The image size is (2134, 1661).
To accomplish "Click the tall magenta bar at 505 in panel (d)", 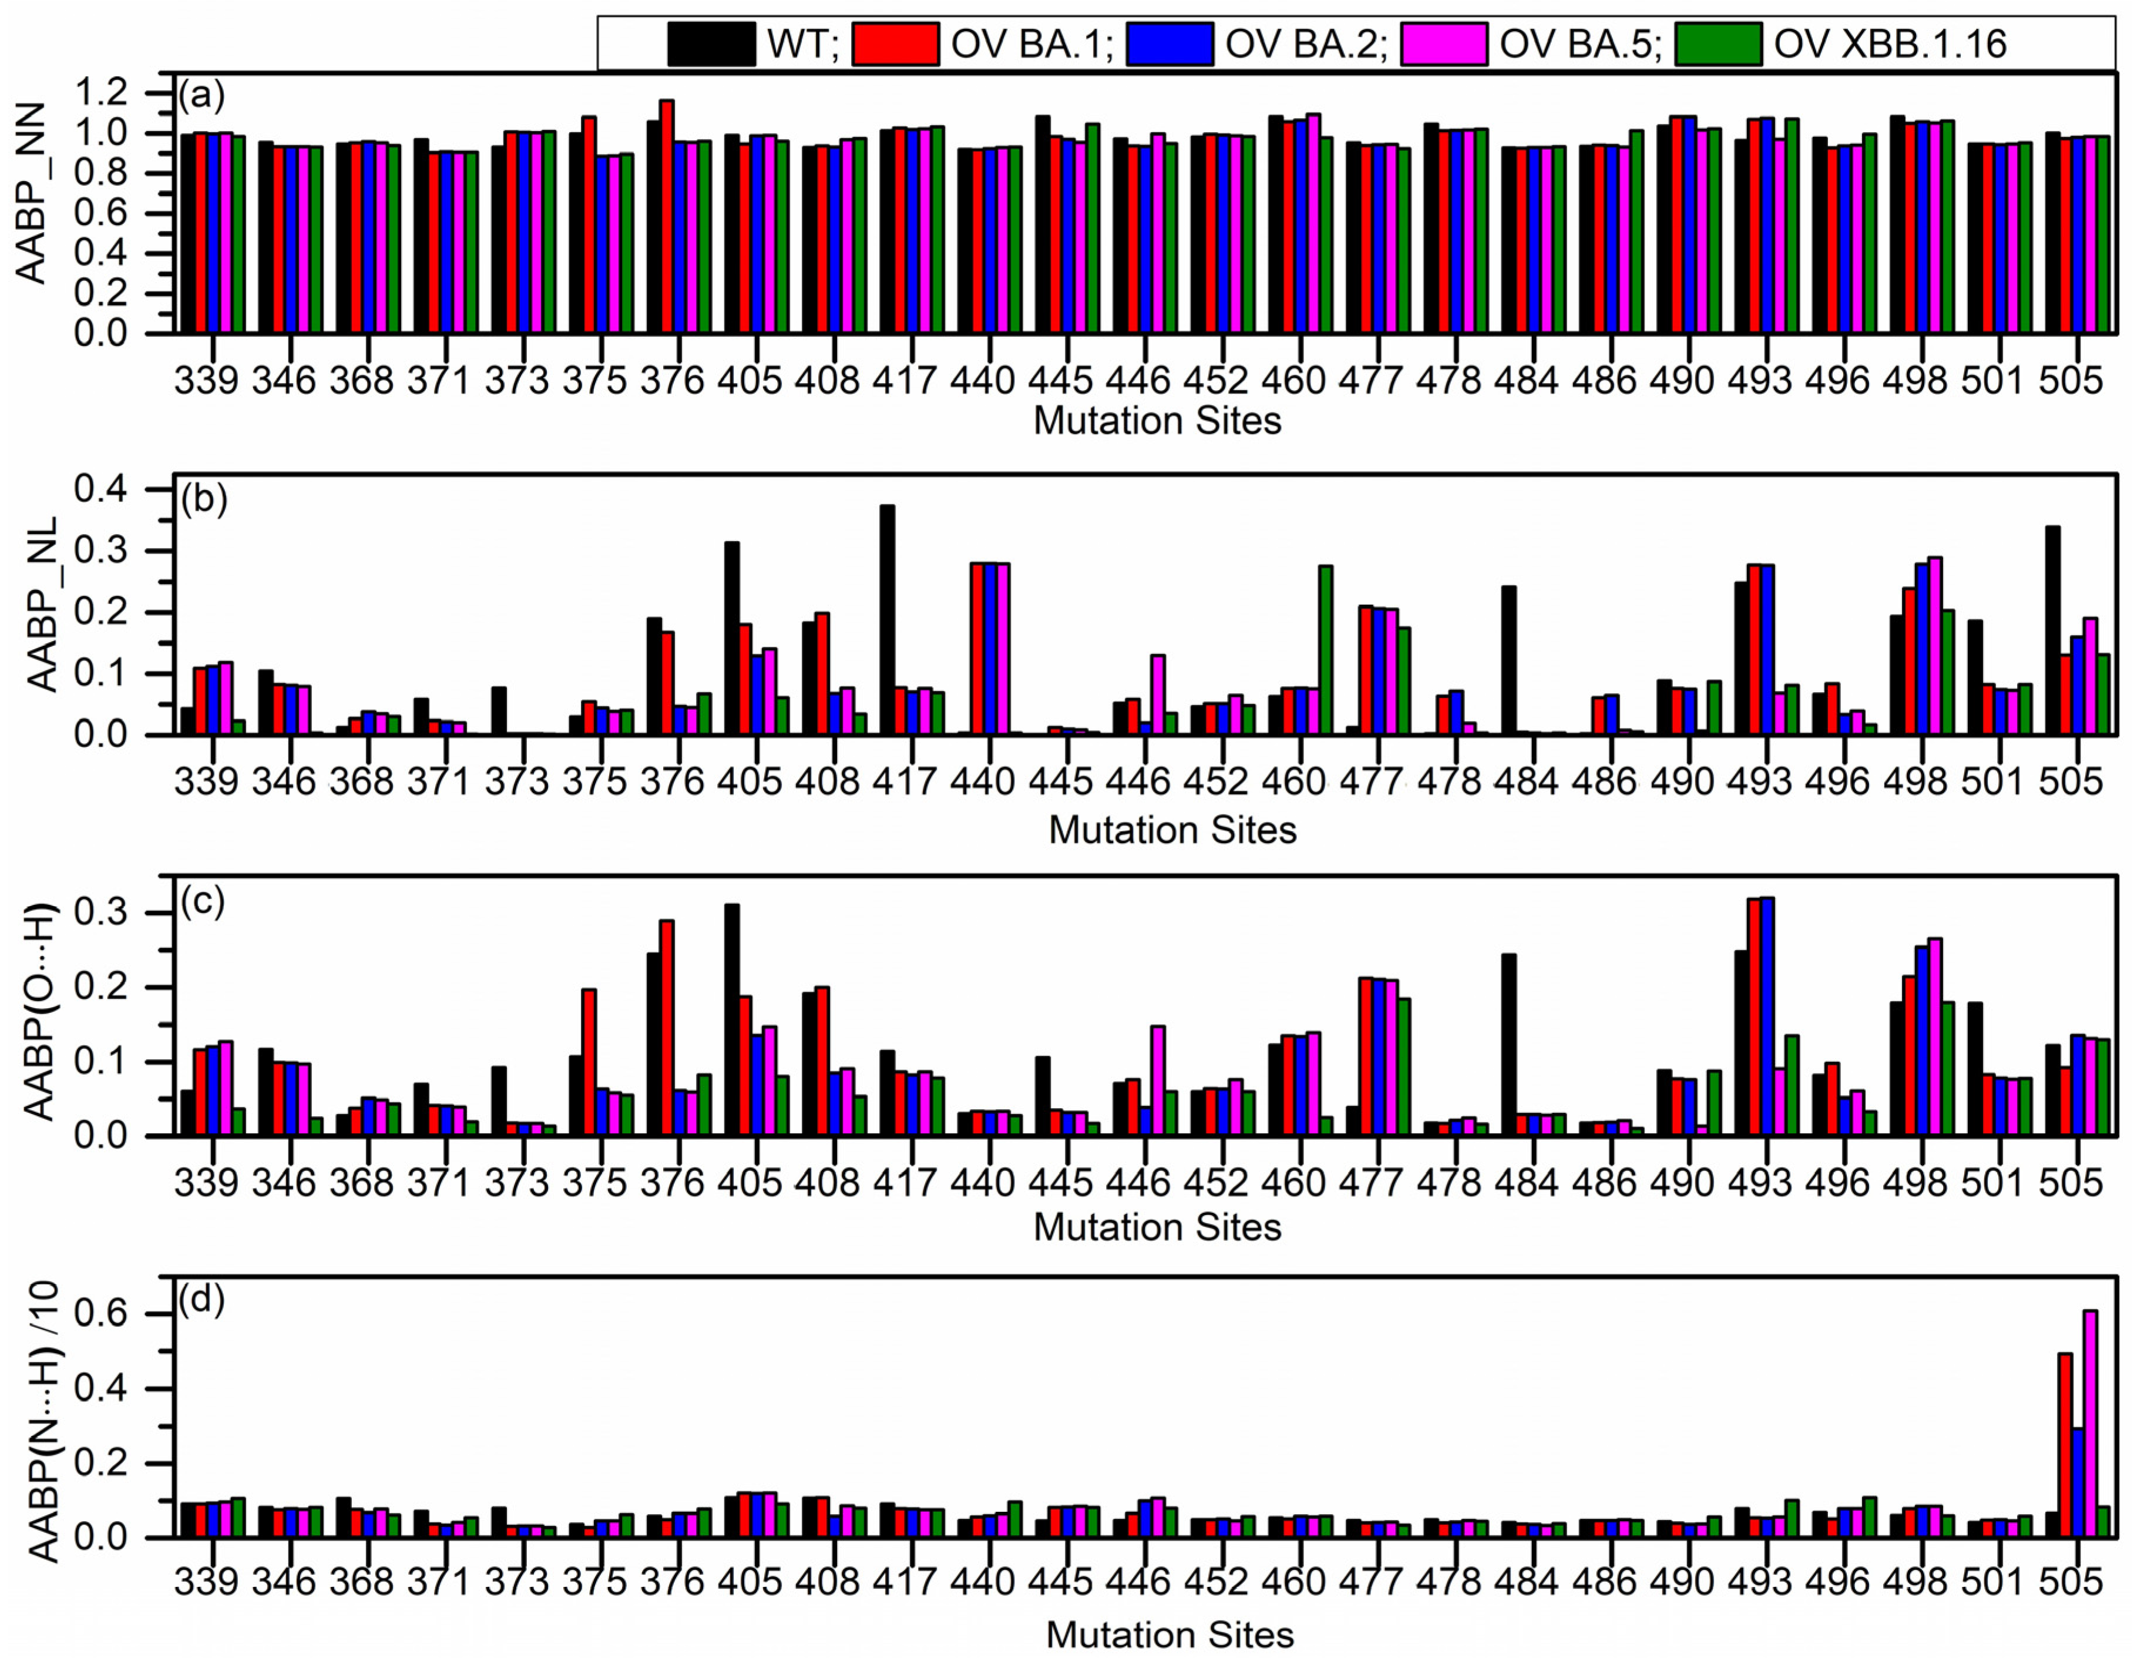I will tap(2090, 1422).
